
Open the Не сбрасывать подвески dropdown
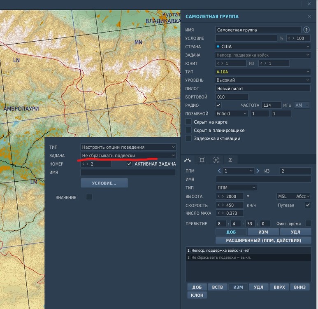128,155
